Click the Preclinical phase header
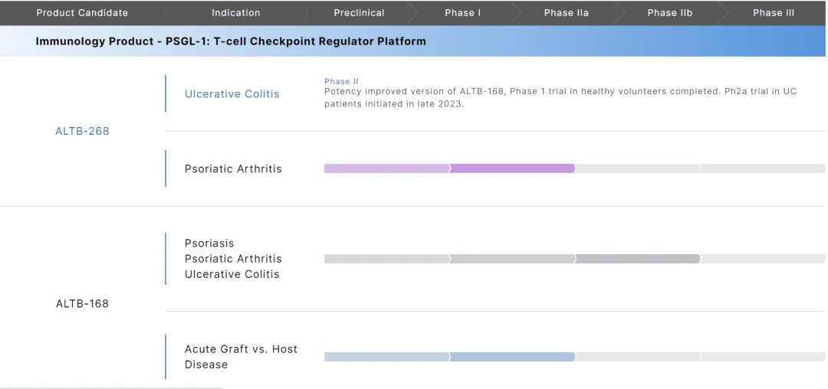Screen dimensions: 828x389 tap(359, 13)
